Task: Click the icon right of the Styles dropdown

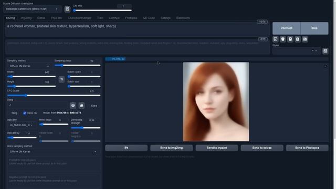Action: click(325, 51)
